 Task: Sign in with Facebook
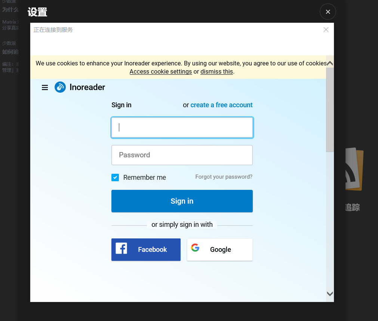tap(146, 249)
